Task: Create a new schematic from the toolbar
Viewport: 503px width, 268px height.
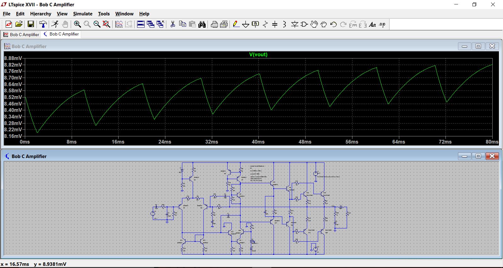Action: tap(9, 24)
